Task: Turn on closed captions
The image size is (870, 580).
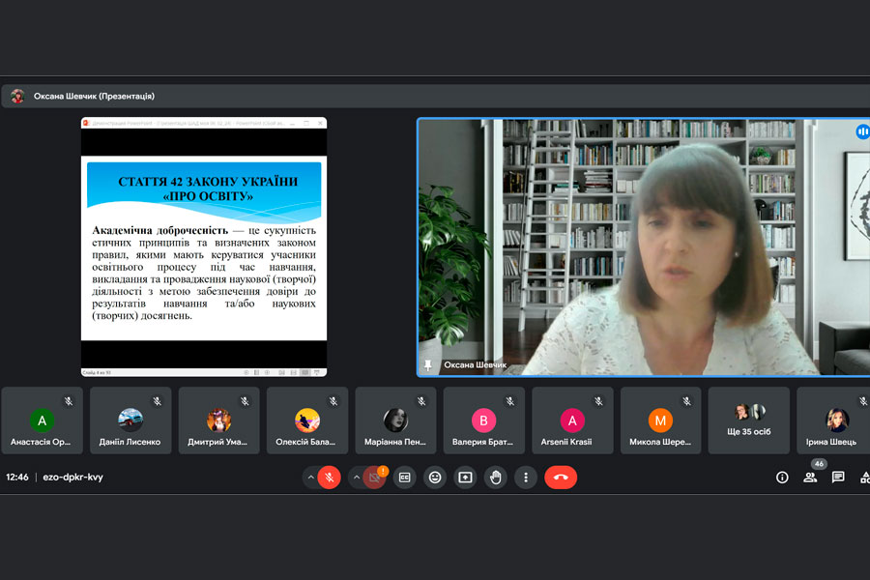Action: point(404,477)
